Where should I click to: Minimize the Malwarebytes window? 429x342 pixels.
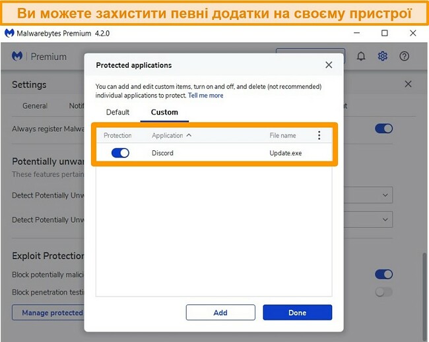coord(356,33)
